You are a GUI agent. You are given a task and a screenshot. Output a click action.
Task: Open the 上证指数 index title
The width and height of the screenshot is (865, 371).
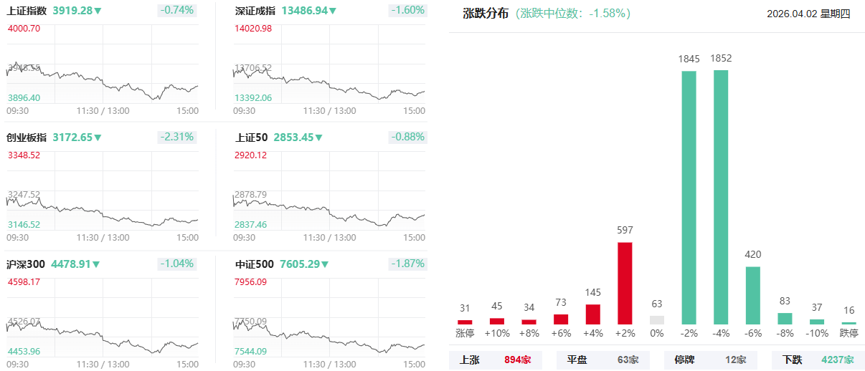click(x=27, y=11)
